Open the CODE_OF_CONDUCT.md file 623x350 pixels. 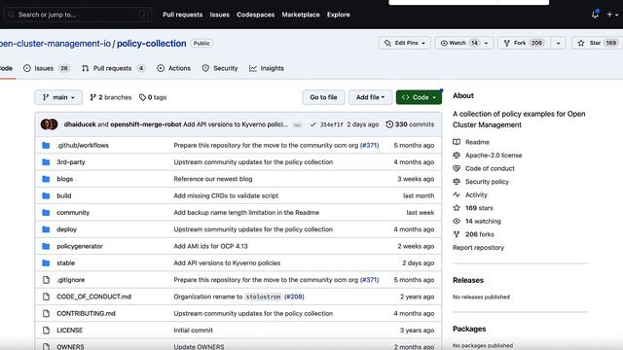pos(93,297)
